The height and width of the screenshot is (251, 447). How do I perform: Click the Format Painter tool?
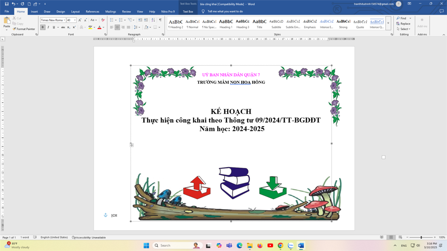tap(24, 29)
